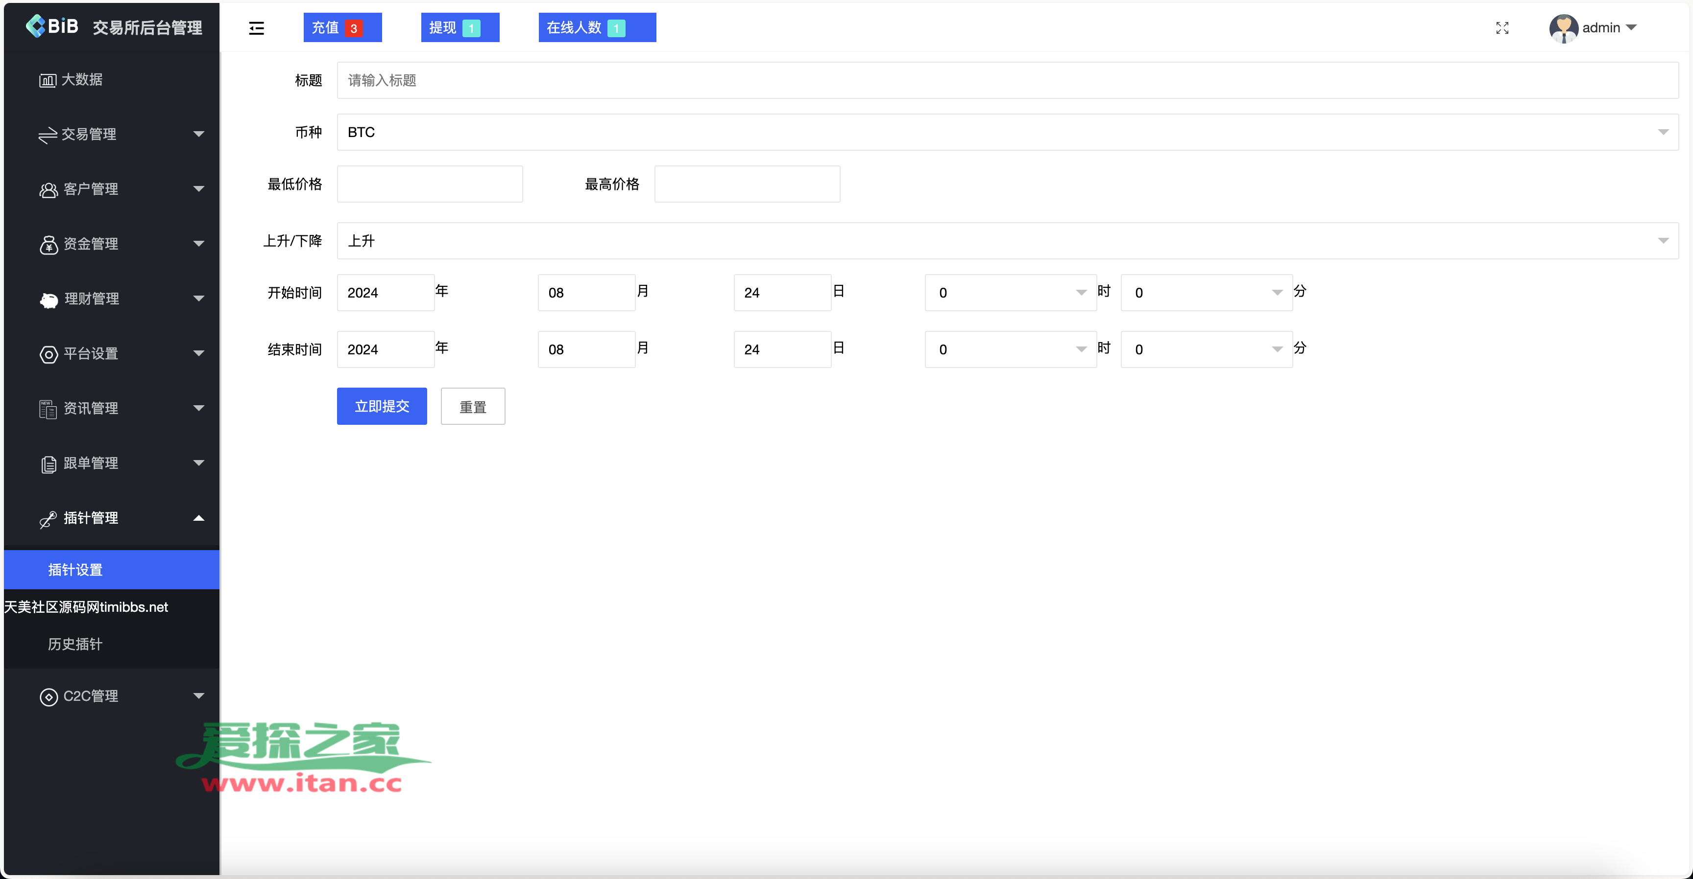Switch to the 历史插针 page
1693x879 pixels.
click(75, 644)
